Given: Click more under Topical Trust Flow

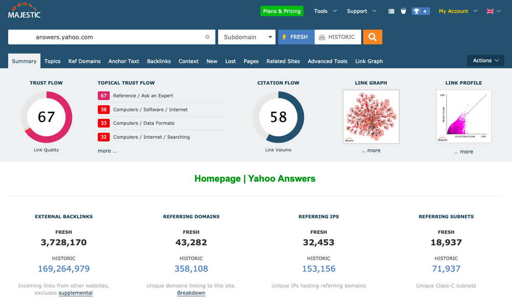Looking at the screenshot, I should tap(107, 151).
